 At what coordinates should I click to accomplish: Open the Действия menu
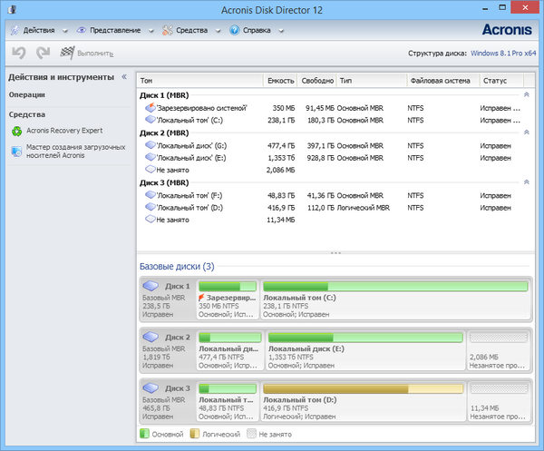tap(38, 30)
